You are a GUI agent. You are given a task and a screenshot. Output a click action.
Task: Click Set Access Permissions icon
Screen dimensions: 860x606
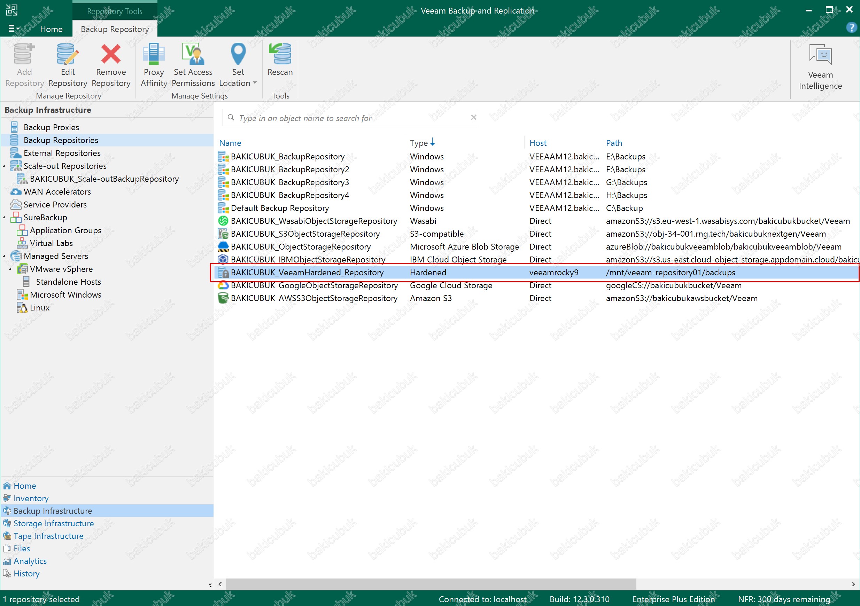(x=193, y=54)
